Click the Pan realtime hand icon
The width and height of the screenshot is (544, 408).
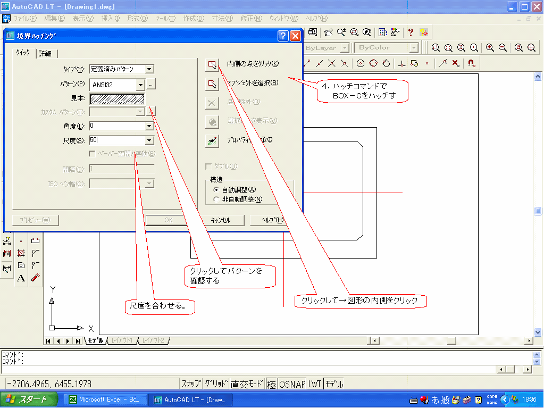[329, 32]
